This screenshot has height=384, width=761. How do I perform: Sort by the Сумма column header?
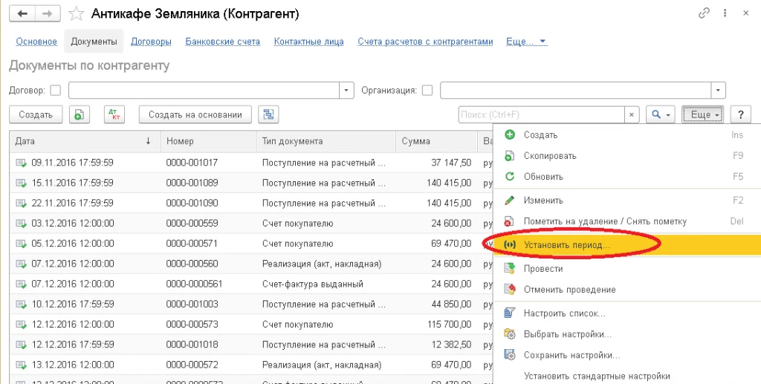(x=436, y=142)
